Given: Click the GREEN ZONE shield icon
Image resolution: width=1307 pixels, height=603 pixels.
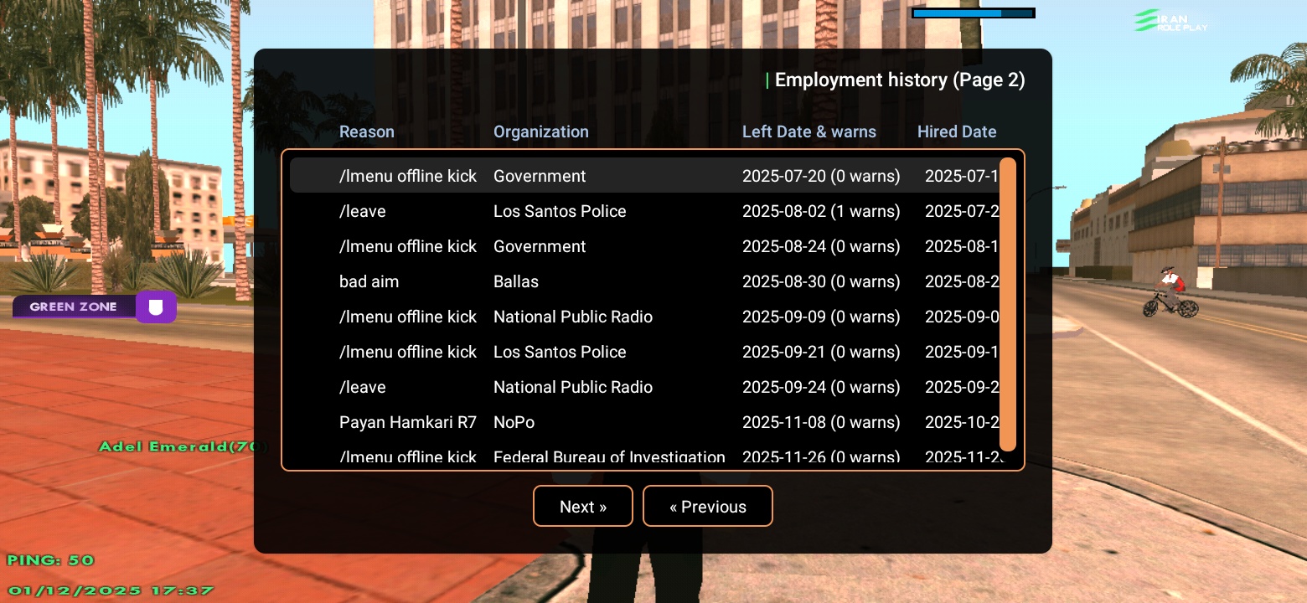Looking at the screenshot, I should [x=155, y=307].
